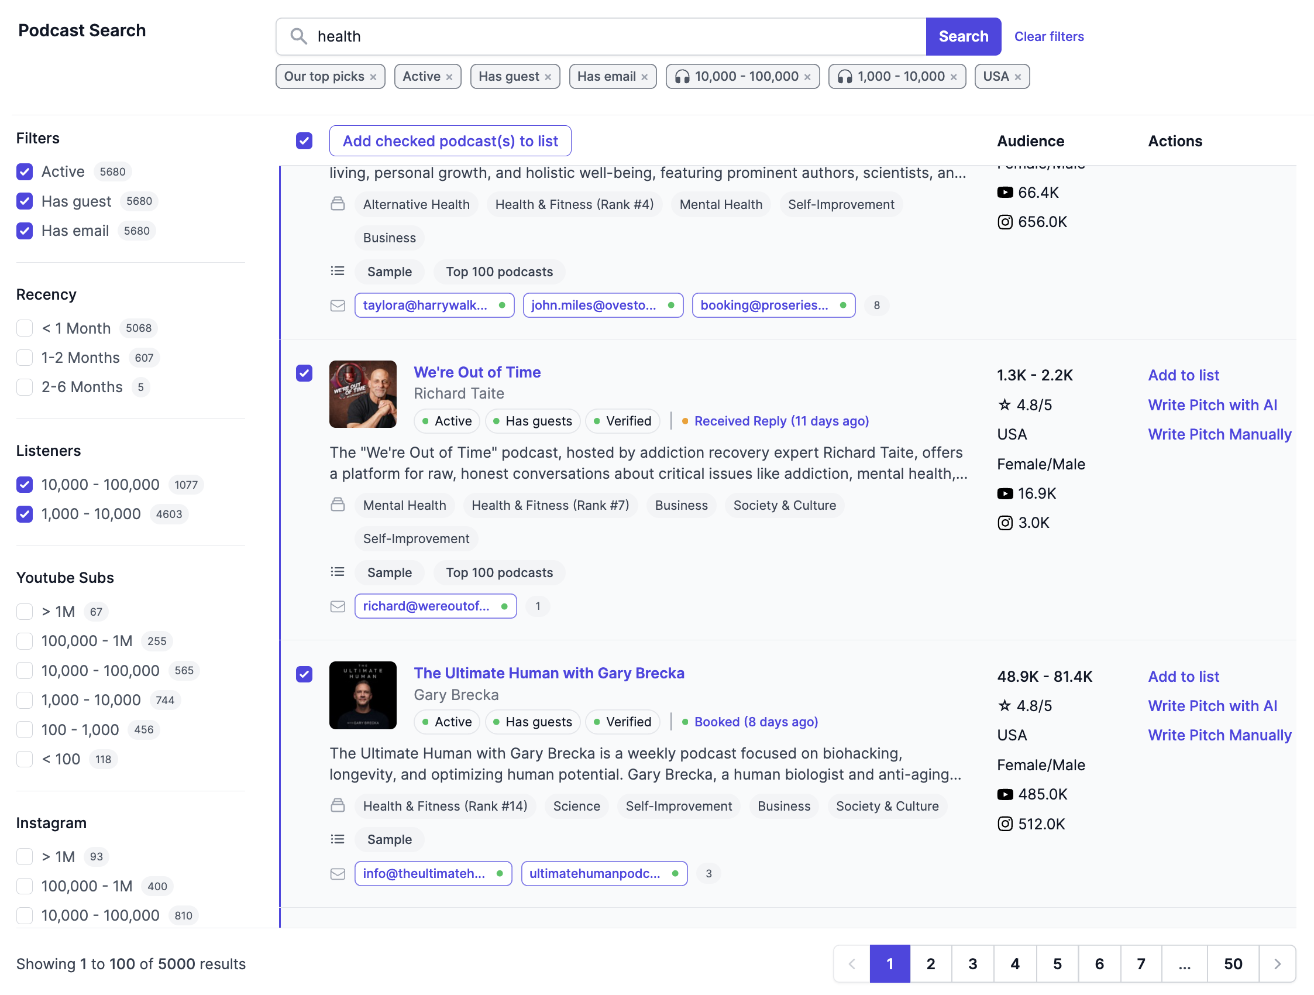
Task: Open the 'Received Reply (11 days ago)' status
Action: (781, 421)
